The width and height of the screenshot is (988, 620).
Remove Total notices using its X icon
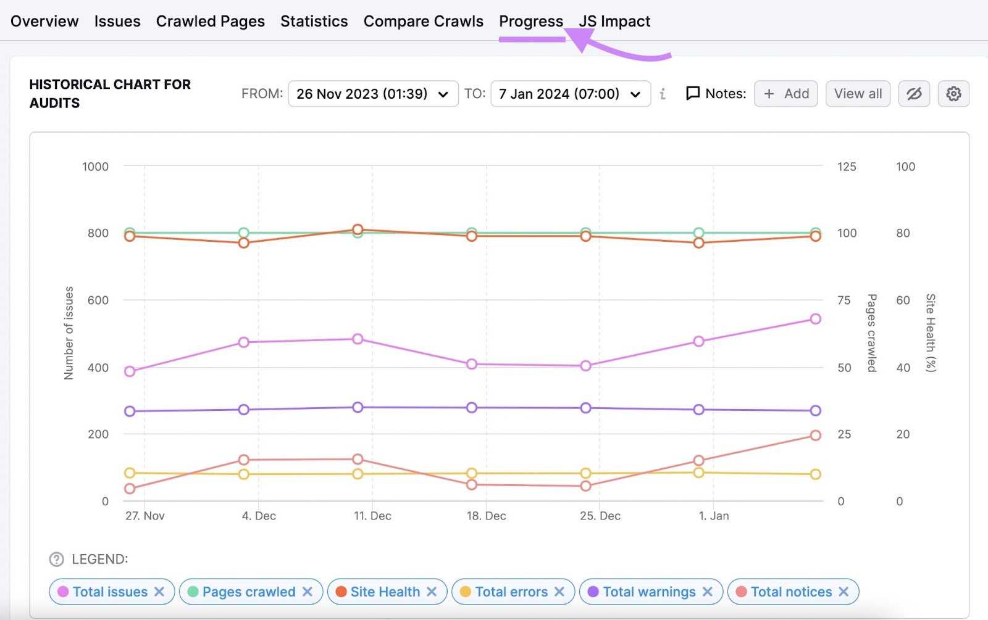click(x=844, y=592)
